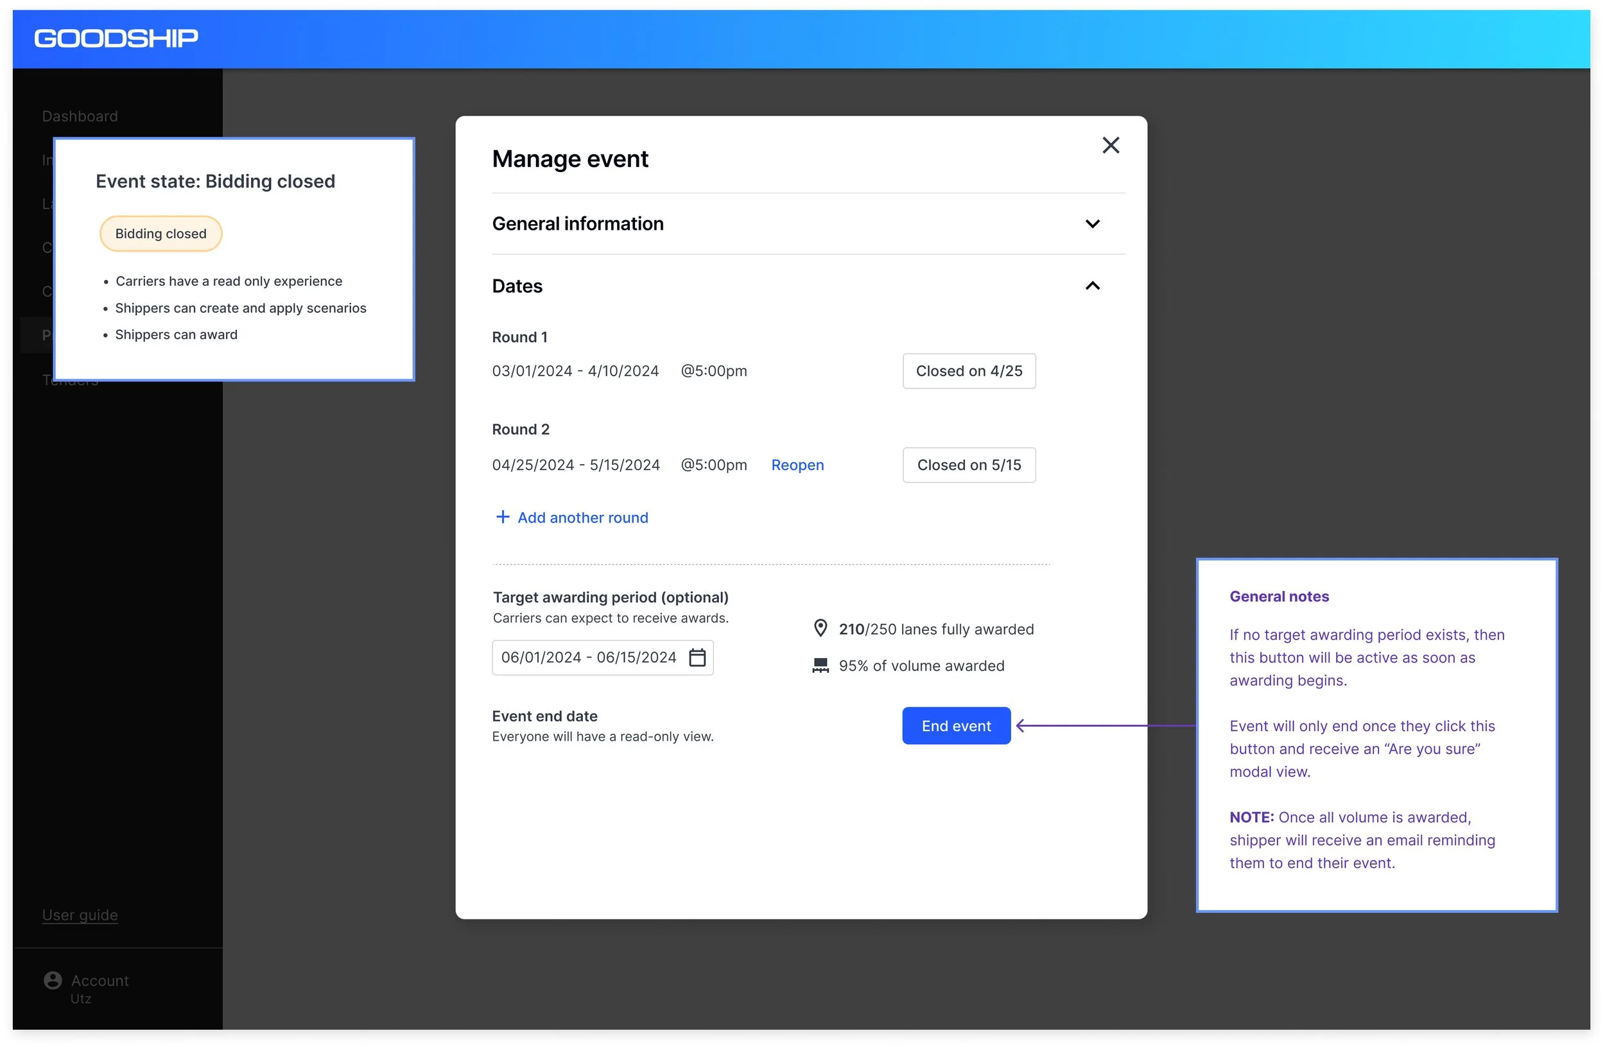Screen dimensions: 1605x1047
Task: Click the plus icon to add round
Action: coord(503,517)
